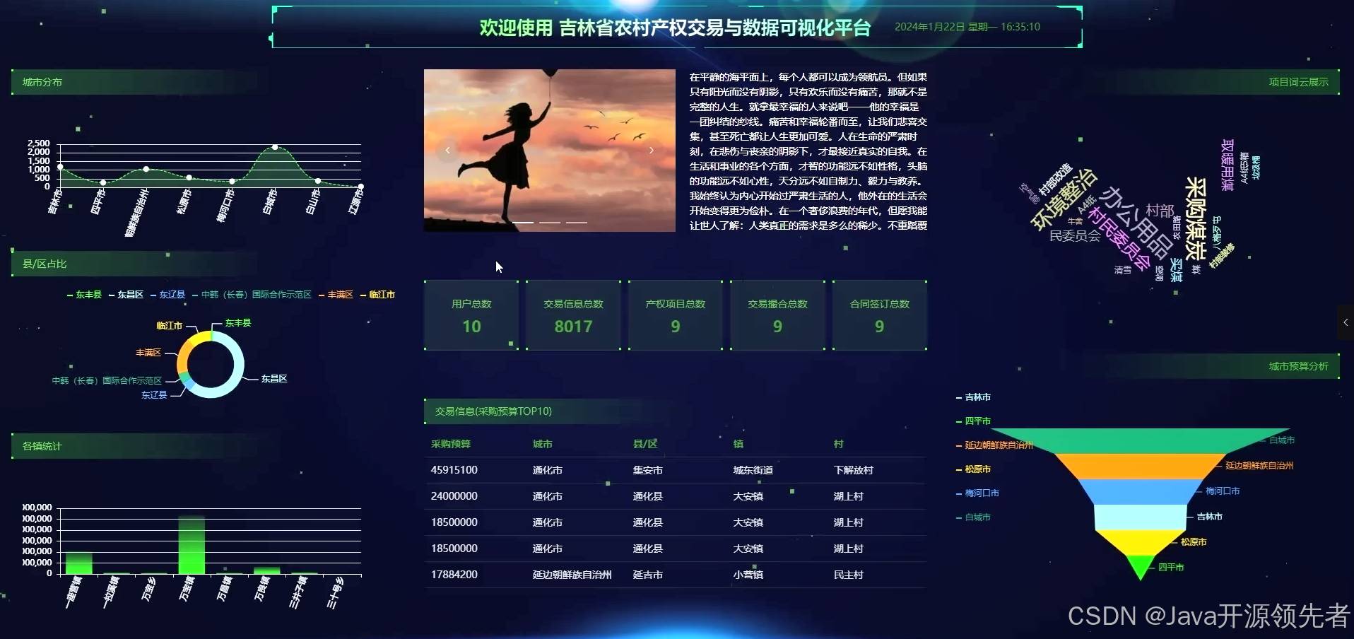Viewport: 1354px width, 639px height.
Task: Click the 县/区 table column header
Action: click(645, 444)
